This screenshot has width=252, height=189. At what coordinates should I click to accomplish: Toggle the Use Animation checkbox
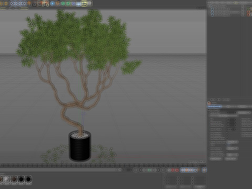[227, 133]
